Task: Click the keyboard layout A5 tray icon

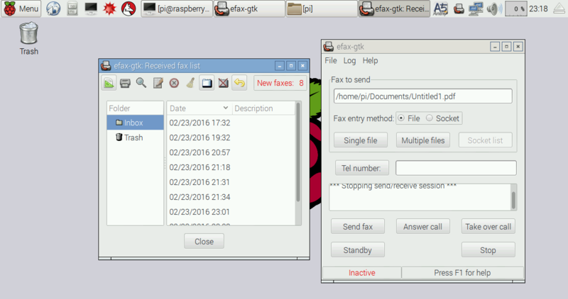Action: coord(440,9)
